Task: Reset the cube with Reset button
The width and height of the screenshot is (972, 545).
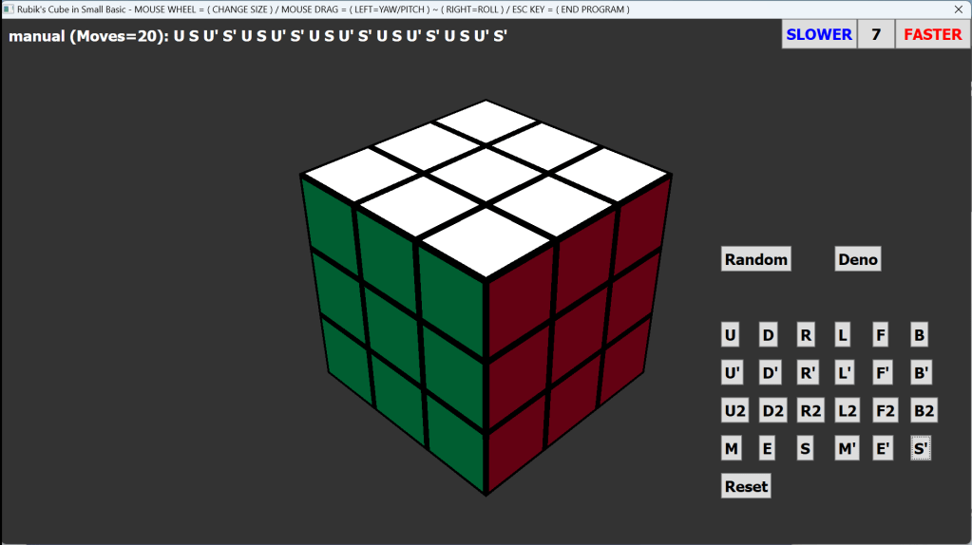Action: click(x=746, y=486)
